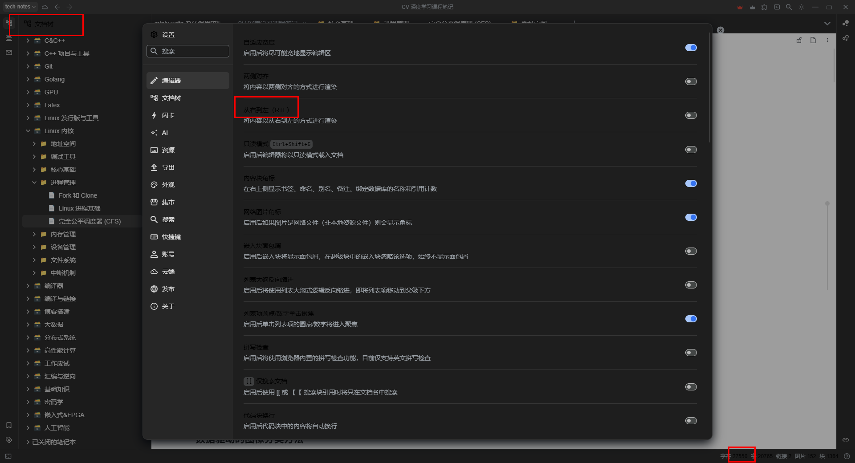Expand the 地址空间 folder

pyautogui.click(x=34, y=144)
